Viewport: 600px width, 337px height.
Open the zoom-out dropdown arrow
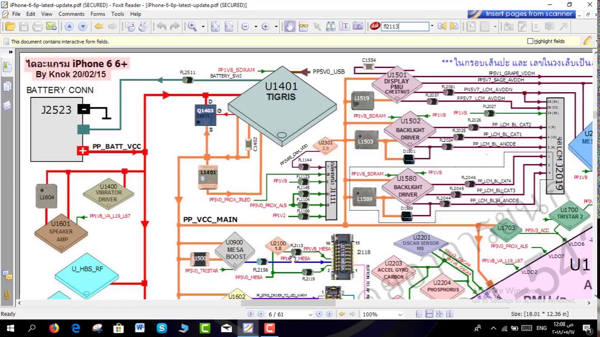pyautogui.click(x=256, y=27)
